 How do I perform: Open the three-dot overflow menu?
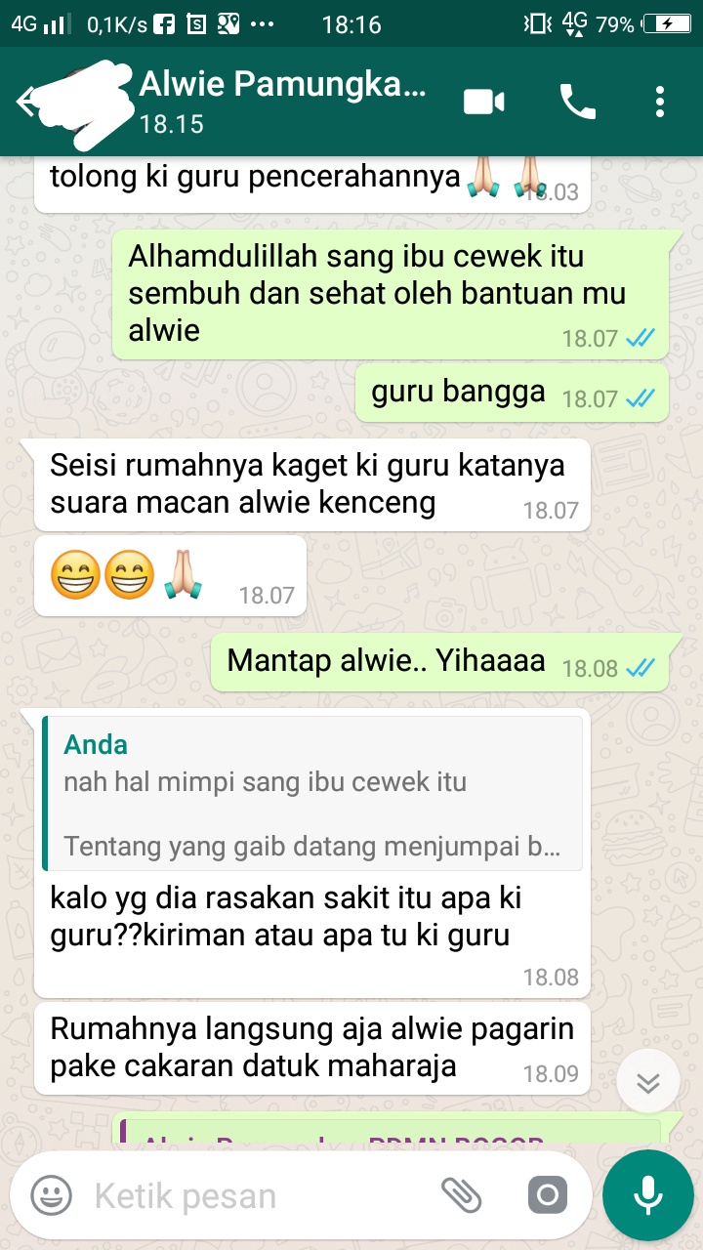[660, 102]
